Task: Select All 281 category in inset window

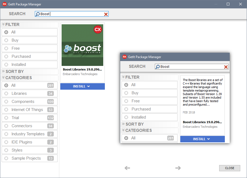Action: 149,138
